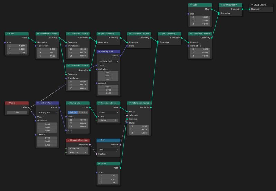Click the Start Size field
Image resolution: width=276 pixels, height=191 pixels.
point(78,149)
